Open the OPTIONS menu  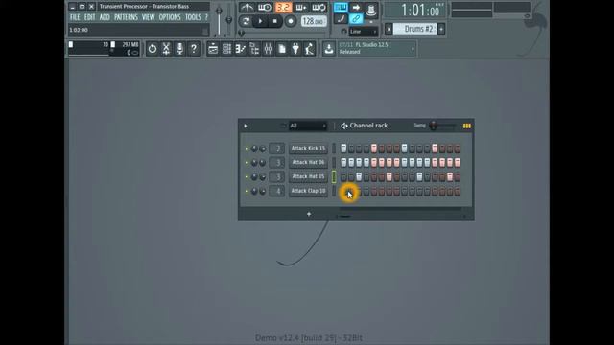pos(170,17)
